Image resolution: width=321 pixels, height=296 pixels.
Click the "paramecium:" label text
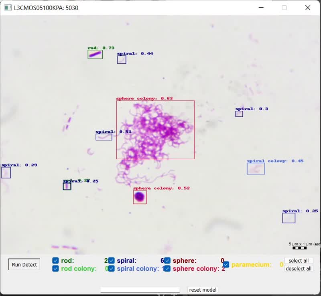[252, 265]
